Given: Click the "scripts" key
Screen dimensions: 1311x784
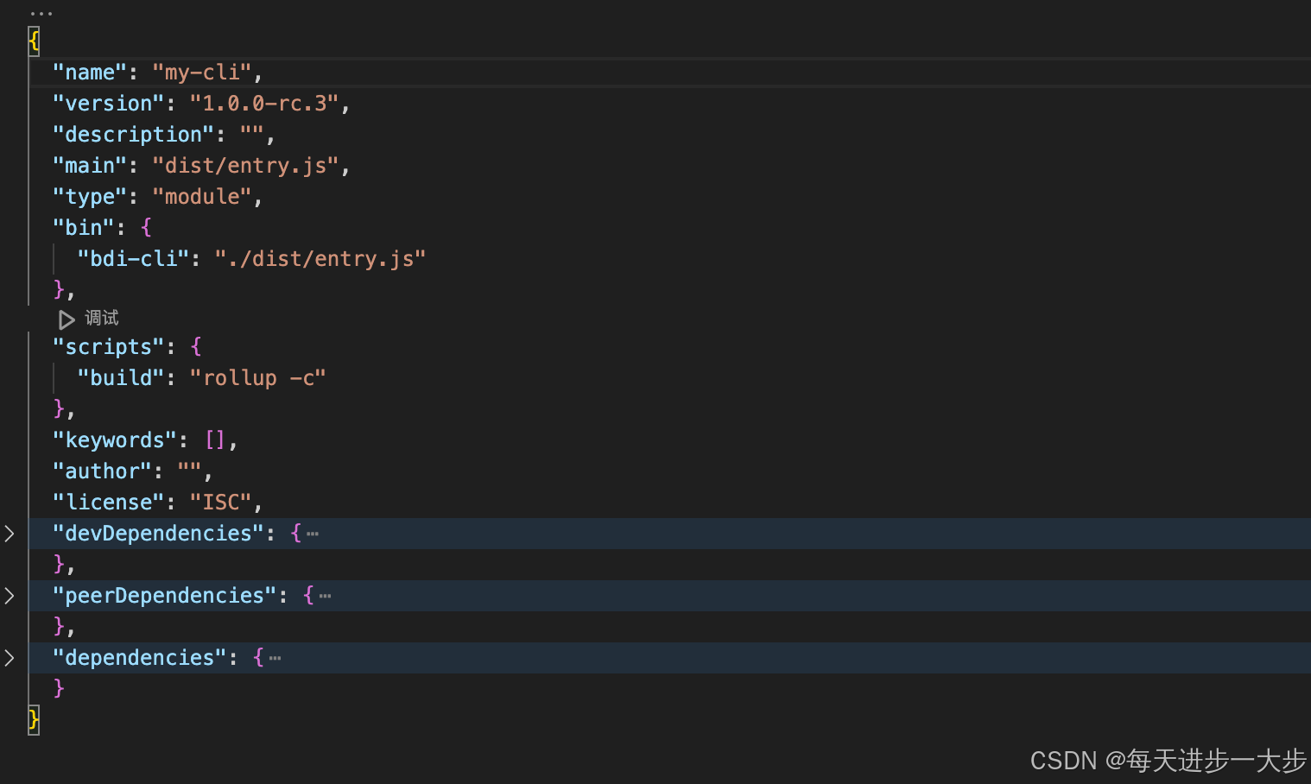Looking at the screenshot, I should click(x=108, y=347).
